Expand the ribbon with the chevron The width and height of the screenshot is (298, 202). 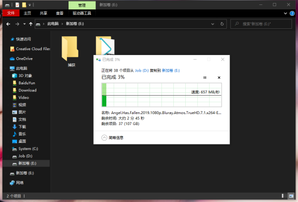click(285, 13)
